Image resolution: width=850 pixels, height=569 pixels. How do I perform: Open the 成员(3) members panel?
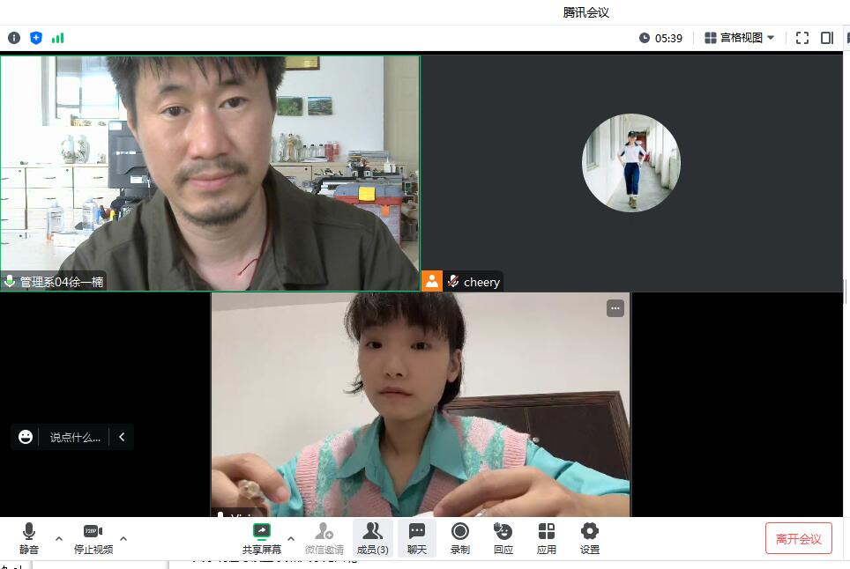click(372, 537)
